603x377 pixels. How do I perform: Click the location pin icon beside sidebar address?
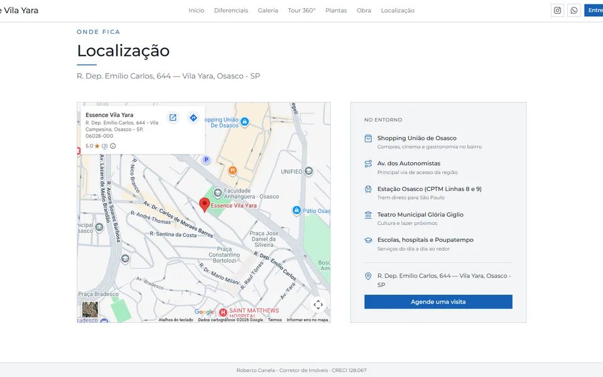(x=368, y=276)
